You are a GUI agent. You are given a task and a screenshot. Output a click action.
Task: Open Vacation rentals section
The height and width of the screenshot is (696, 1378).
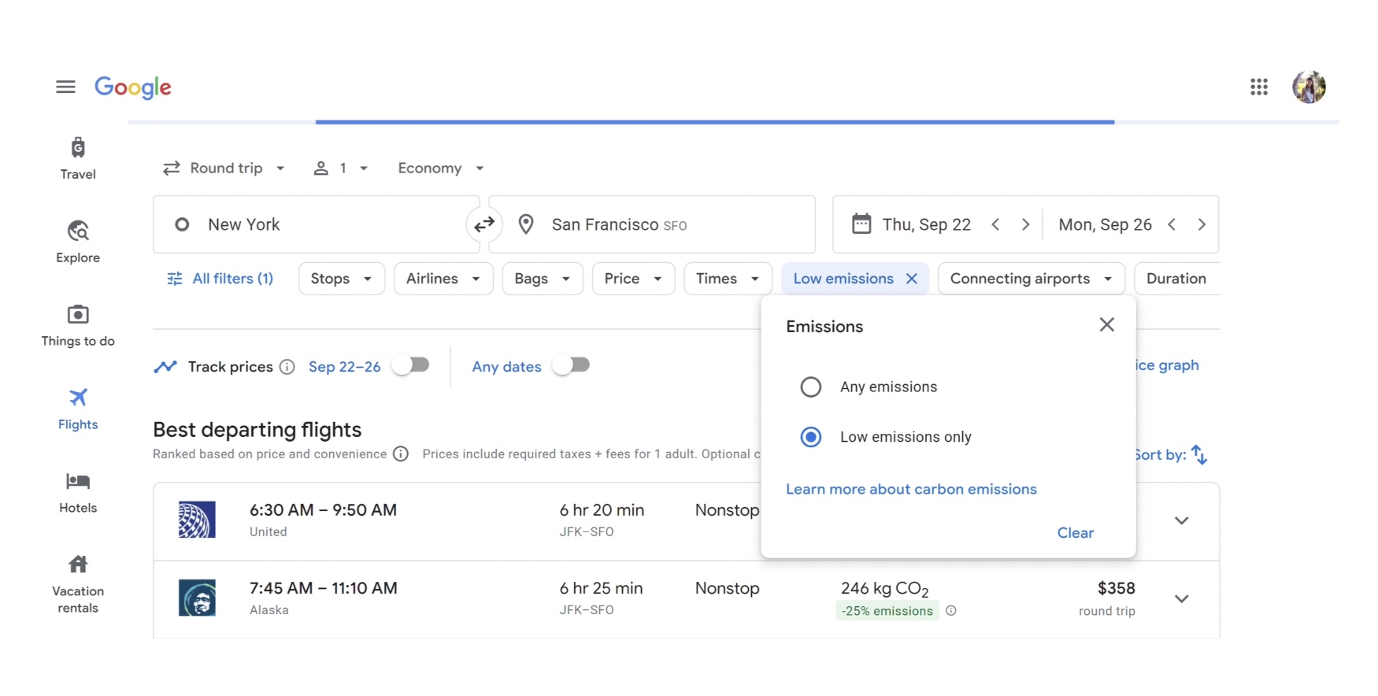tap(78, 583)
